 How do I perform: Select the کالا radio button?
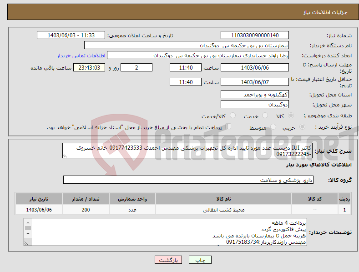[291, 116]
